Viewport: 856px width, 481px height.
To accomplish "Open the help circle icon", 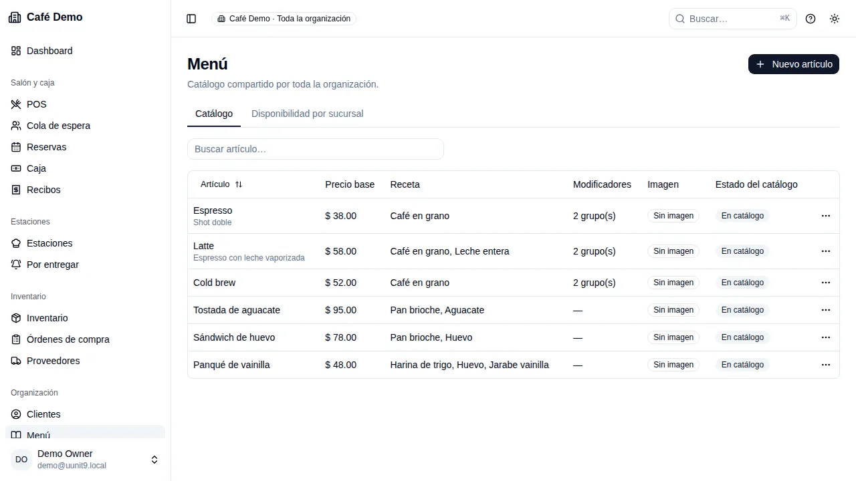I will coord(811,19).
